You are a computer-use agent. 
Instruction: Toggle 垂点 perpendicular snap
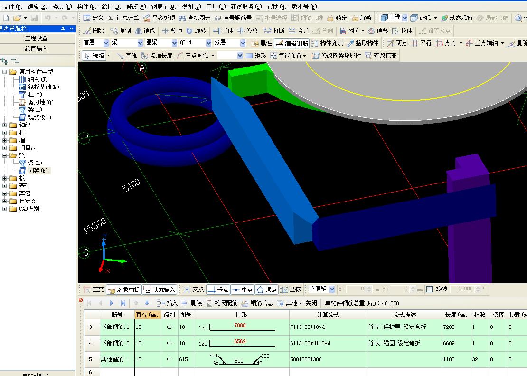(x=218, y=289)
